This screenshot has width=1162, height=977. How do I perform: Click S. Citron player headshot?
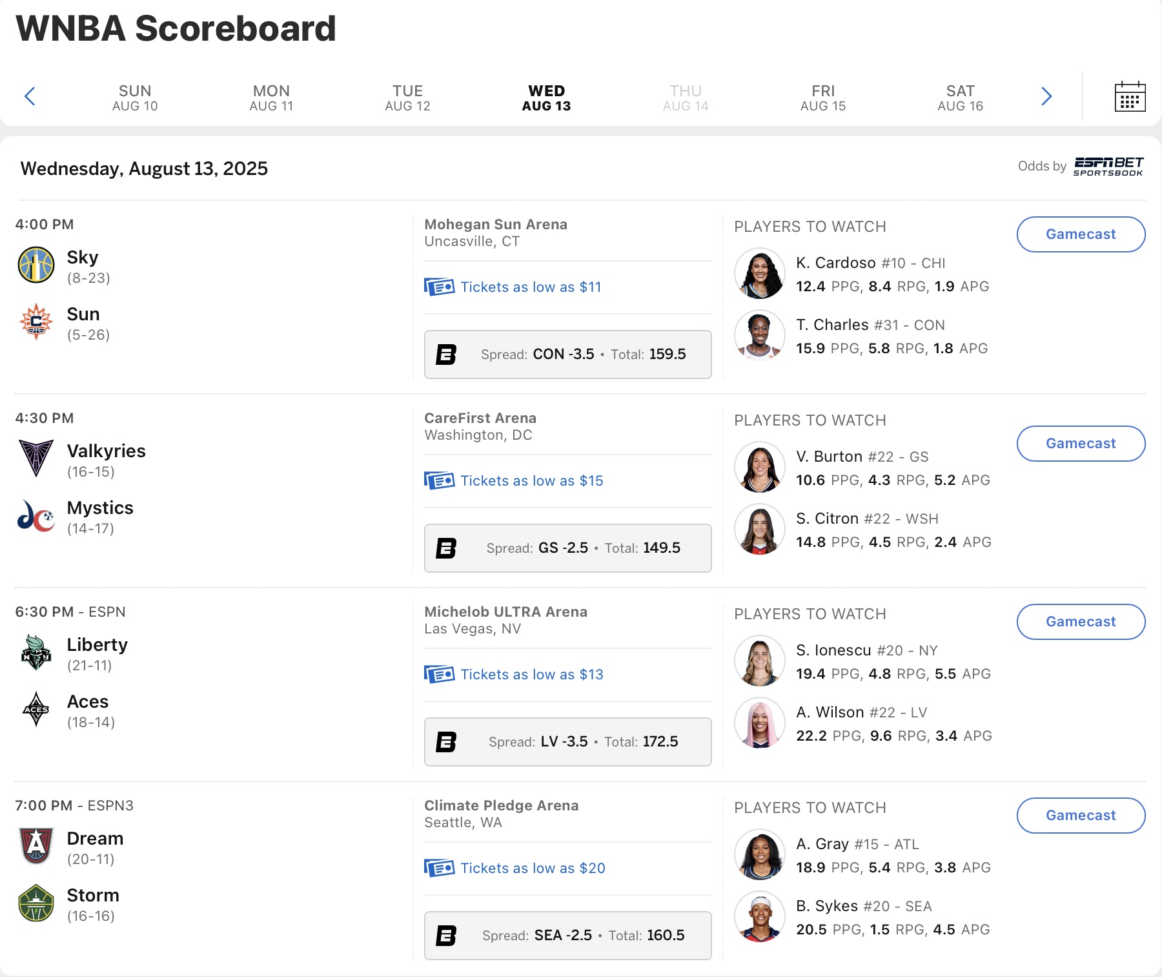pyautogui.click(x=760, y=529)
